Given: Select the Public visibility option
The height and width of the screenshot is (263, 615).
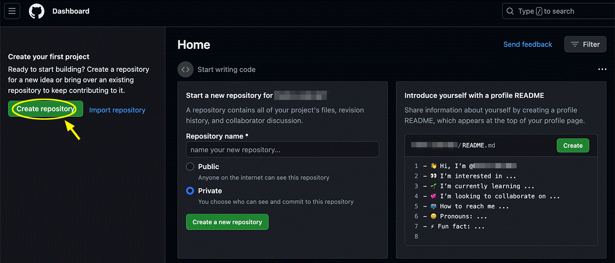Looking at the screenshot, I should (190, 167).
